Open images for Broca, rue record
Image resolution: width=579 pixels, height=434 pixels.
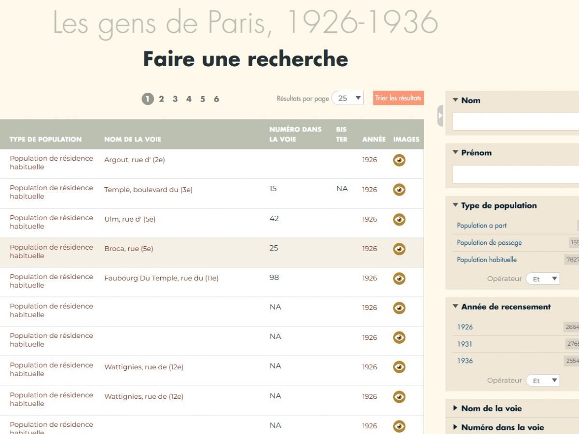click(x=399, y=249)
